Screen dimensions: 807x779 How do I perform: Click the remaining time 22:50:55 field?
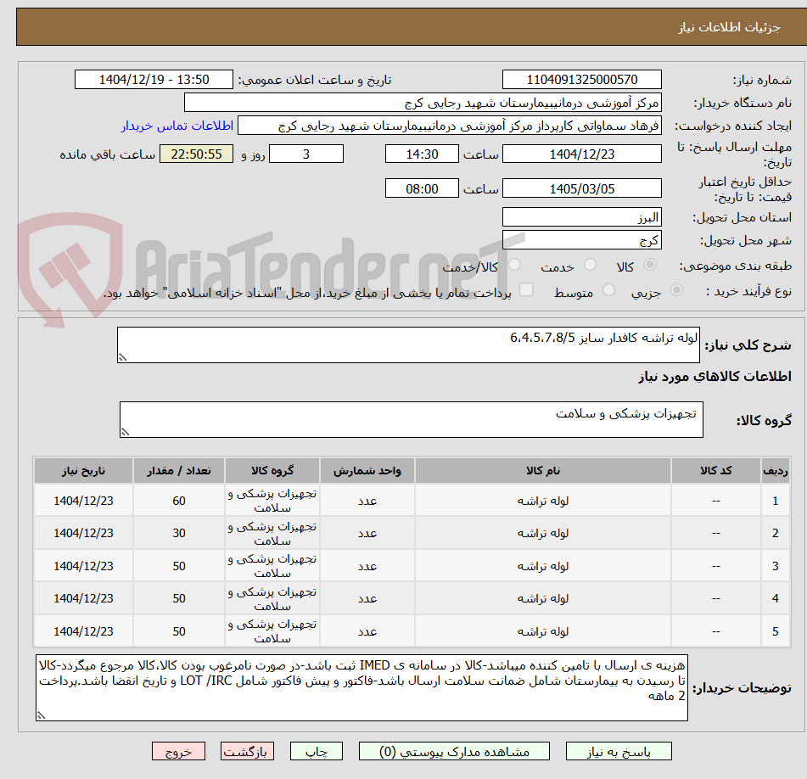[196, 154]
